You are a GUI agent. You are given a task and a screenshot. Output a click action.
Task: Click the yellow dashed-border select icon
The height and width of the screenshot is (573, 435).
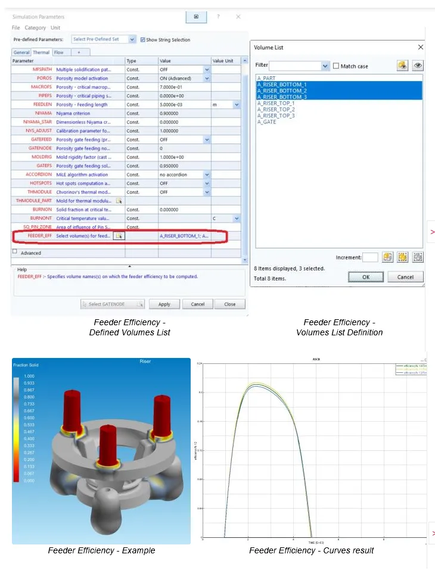tap(402, 257)
